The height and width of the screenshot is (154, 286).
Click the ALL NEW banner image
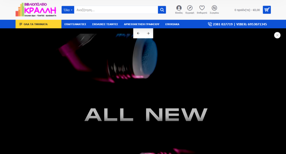[x=145, y=115]
